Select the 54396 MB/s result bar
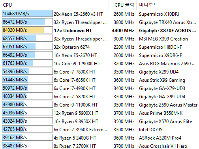The height and width of the screenshot is (149, 199). pos(27,71)
